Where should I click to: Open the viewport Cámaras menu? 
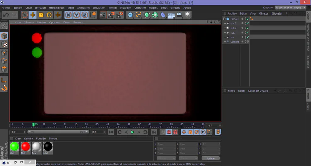coord(29,22)
